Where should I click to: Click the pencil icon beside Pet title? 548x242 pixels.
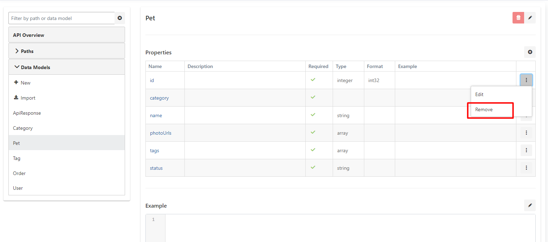pyautogui.click(x=530, y=18)
